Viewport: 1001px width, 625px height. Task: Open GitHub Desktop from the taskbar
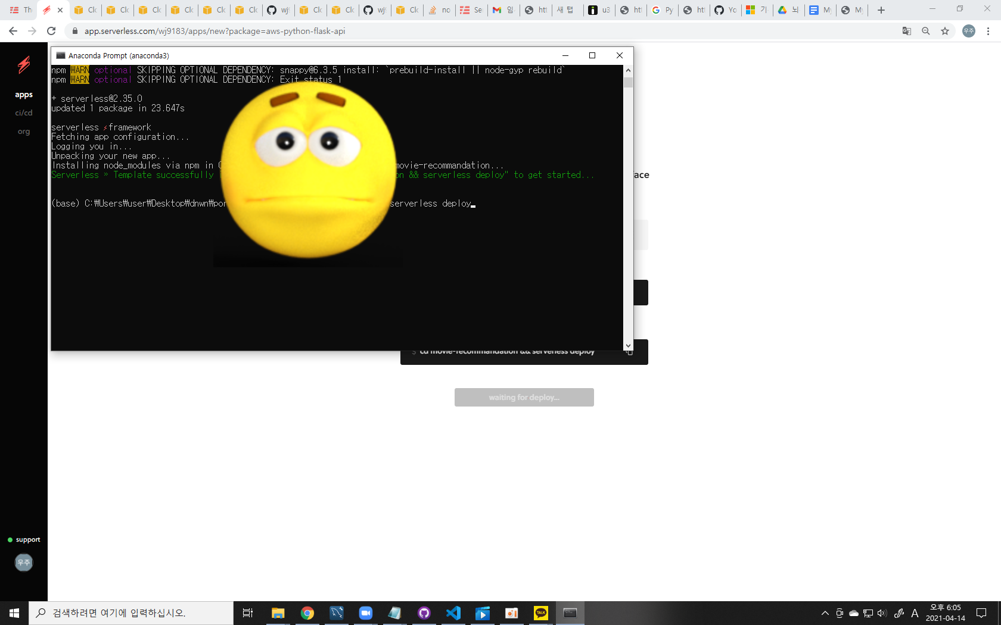click(424, 613)
